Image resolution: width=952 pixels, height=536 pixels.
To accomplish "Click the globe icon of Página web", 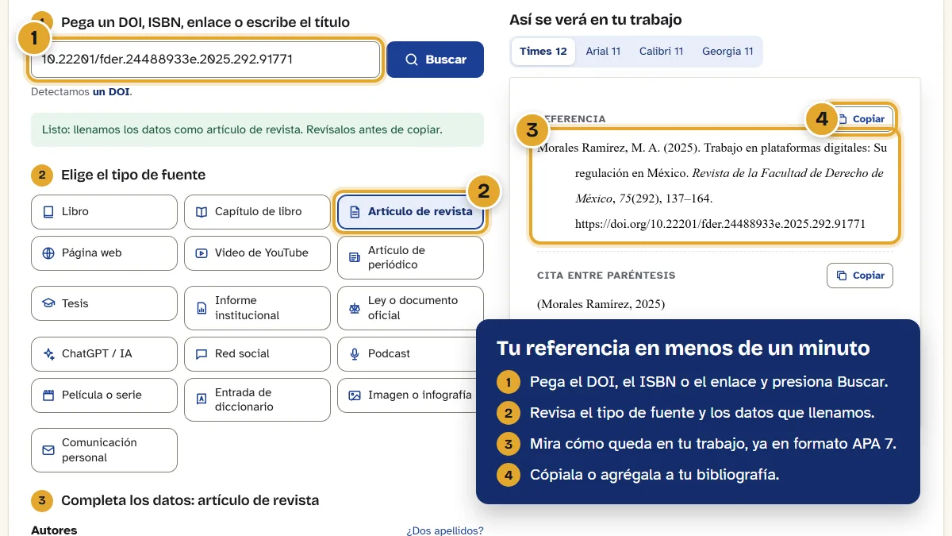I will coord(48,253).
